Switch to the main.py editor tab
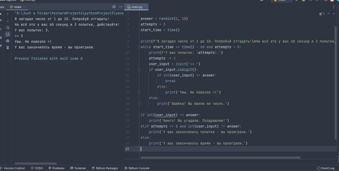 [137, 7]
